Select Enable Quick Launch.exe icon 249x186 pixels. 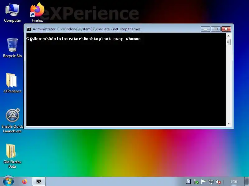point(12,121)
